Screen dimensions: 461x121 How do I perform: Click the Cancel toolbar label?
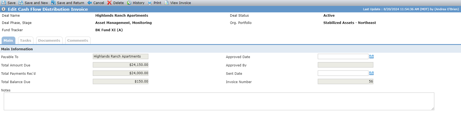point(99,3)
